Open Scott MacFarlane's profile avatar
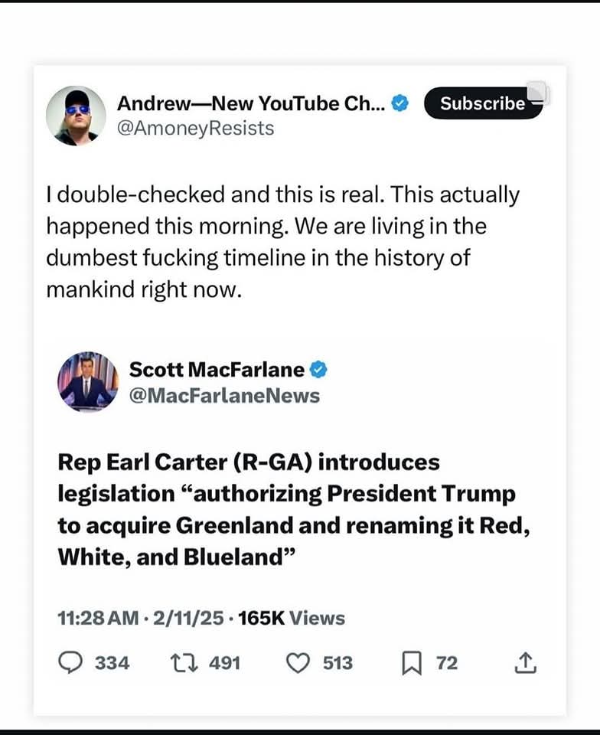The width and height of the screenshot is (600, 735). pyautogui.click(x=88, y=382)
